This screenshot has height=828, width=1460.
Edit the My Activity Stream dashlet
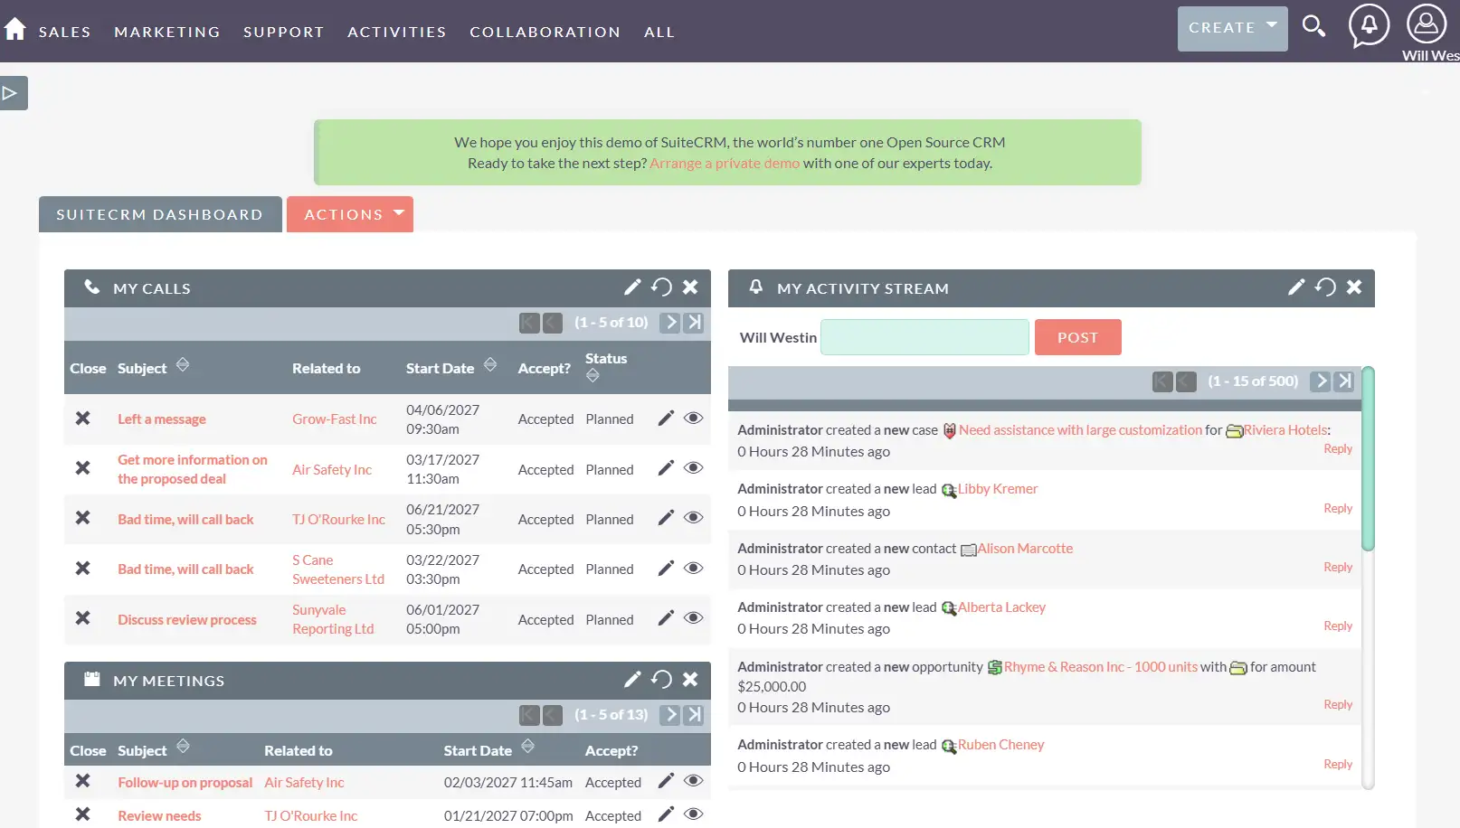(1296, 287)
